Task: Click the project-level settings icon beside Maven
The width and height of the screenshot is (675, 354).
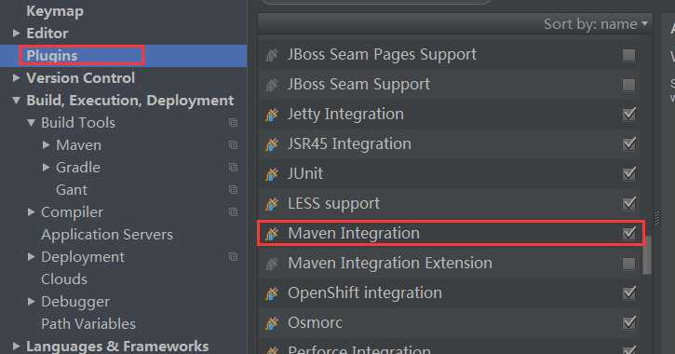Action: 233,145
